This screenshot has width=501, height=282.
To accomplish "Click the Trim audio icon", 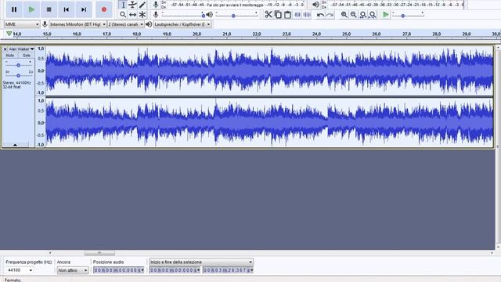I will 297,14.
